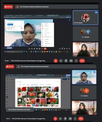The width and height of the screenshot is (102, 122).
Task: Choose the Jamboard Select arrow tool
Action: [7, 92]
